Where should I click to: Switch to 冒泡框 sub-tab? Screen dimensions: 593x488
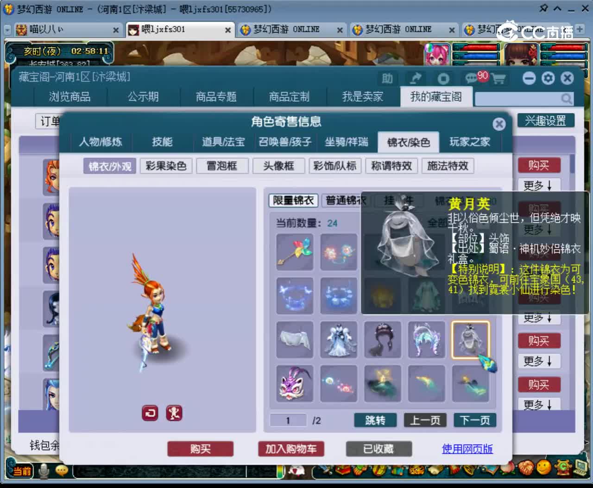click(x=222, y=166)
